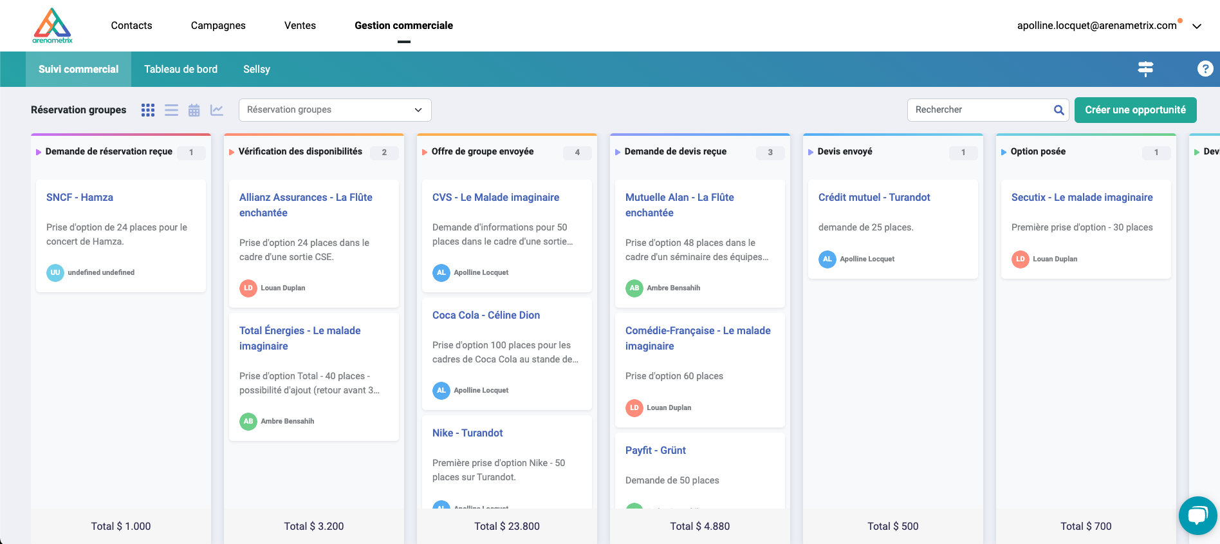1220x544 pixels.
Task: Open the chart statistics view
Action: 217,110
